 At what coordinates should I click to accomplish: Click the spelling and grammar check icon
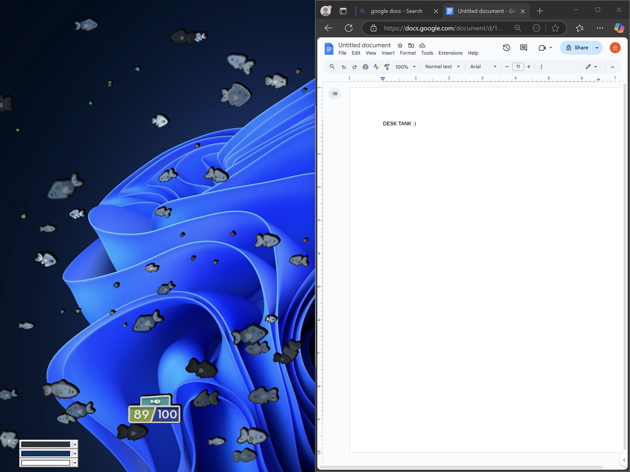(x=376, y=67)
